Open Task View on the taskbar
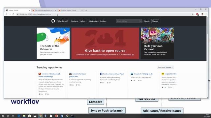Image resolution: width=211 pixels, height=118 pixels. [x=13, y=116]
